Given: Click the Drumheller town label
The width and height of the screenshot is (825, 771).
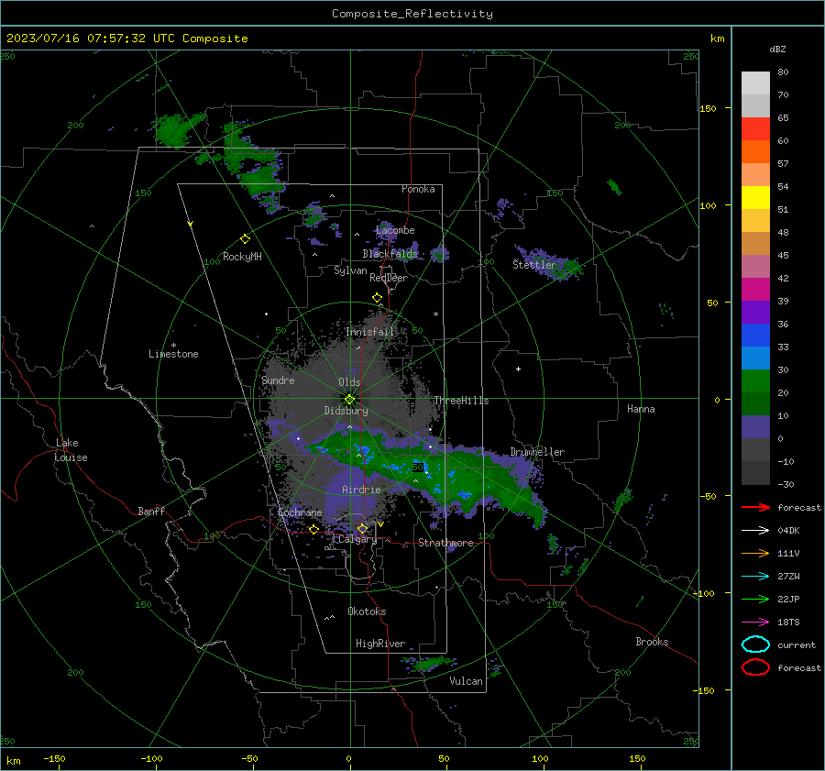Looking at the screenshot, I should point(537,452).
